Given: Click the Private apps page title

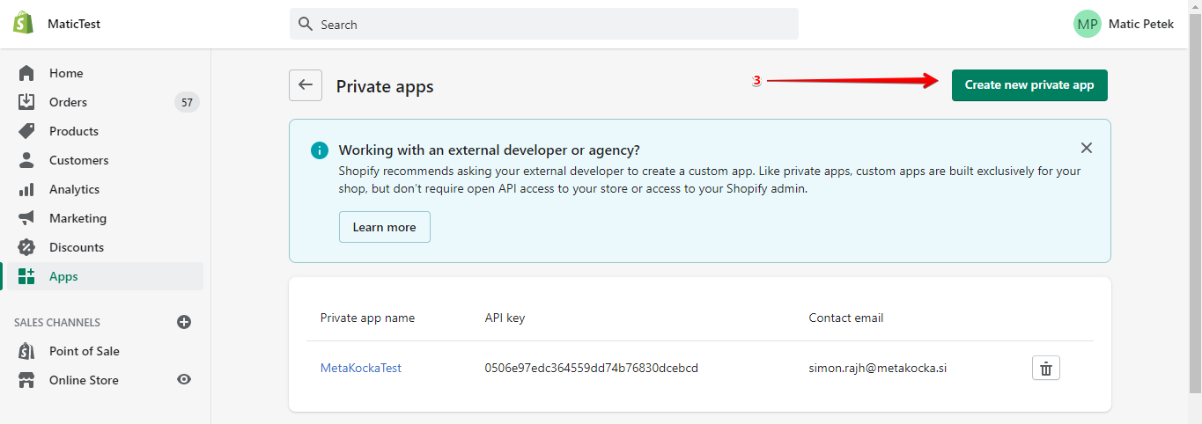Looking at the screenshot, I should pyautogui.click(x=385, y=86).
